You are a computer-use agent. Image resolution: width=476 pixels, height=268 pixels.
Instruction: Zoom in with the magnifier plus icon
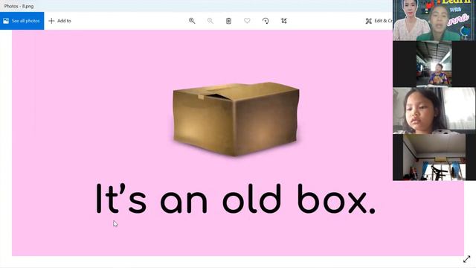tap(192, 21)
